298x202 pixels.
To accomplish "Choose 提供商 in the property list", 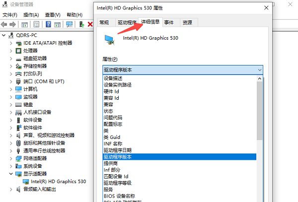I will [179, 163].
